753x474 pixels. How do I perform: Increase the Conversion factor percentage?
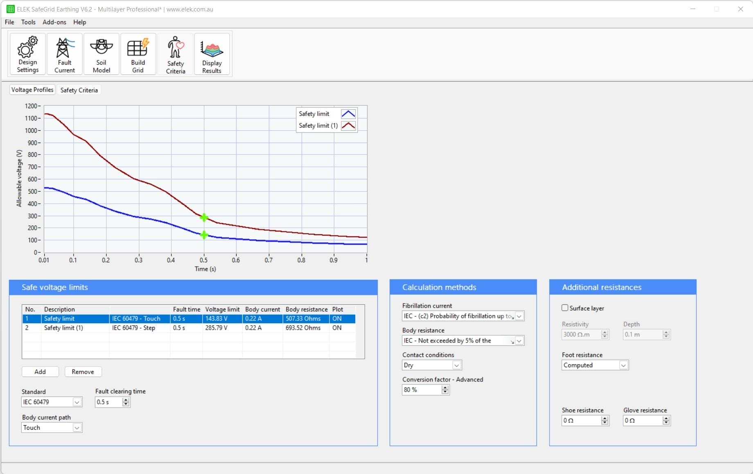click(x=445, y=388)
